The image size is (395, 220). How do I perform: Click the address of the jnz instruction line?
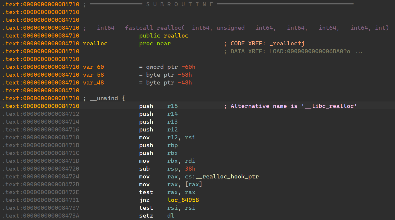[x=41, y=200]
